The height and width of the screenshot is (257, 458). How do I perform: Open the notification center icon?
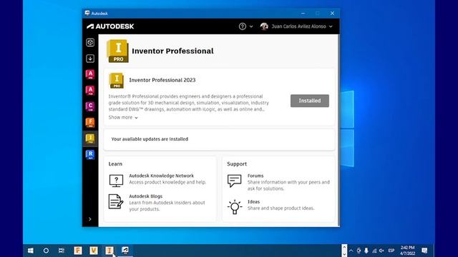(424, 251)
